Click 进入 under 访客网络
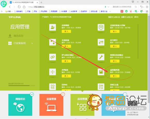150x119 pixels. point(66,31)
